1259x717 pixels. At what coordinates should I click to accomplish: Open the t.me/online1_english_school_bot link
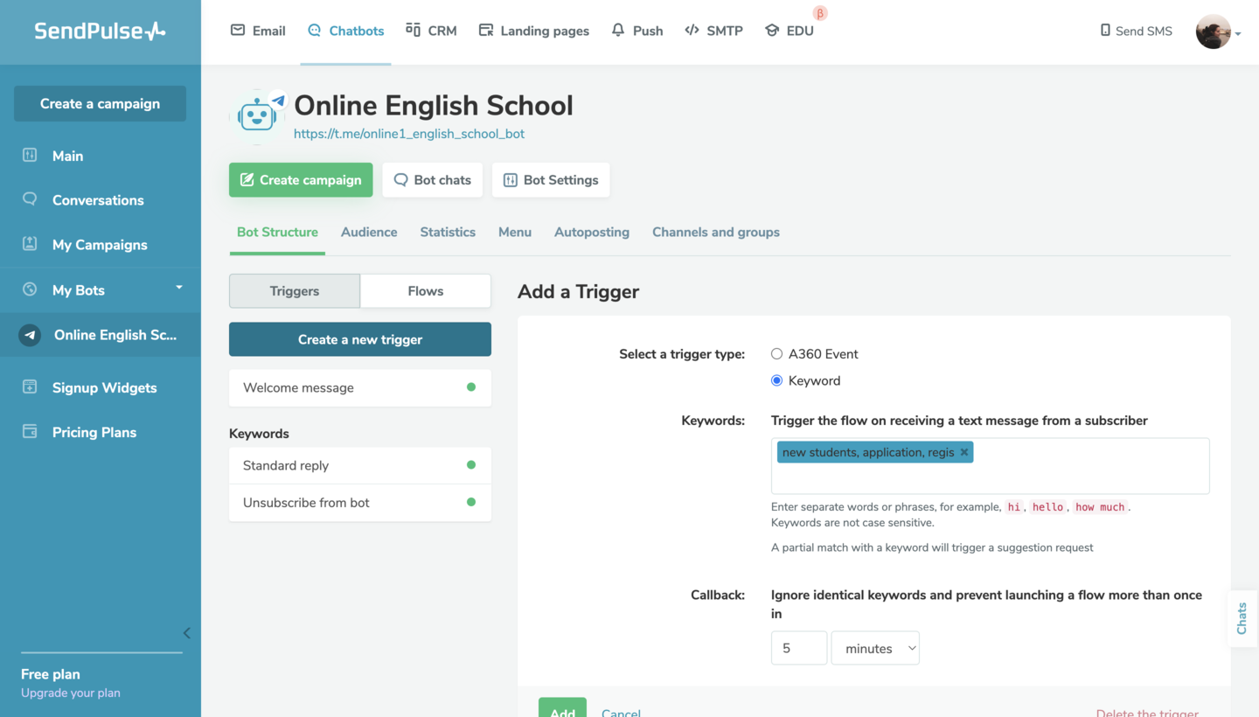409,134
